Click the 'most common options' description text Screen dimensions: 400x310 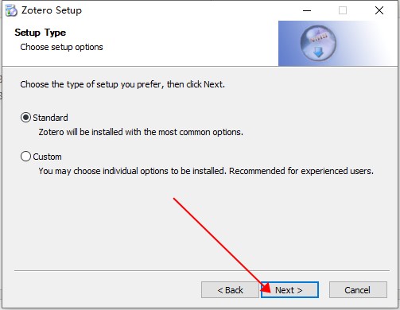(x=141, y=132)
